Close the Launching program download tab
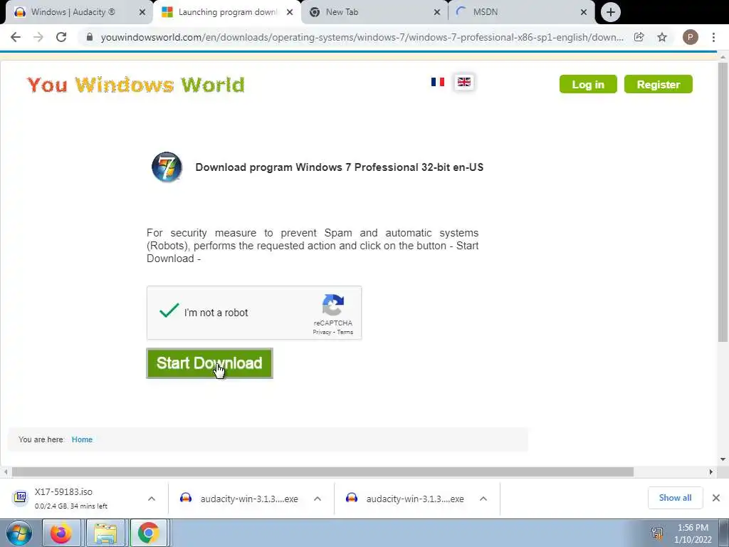Screen dimensions: 729x547 [290, 12]
